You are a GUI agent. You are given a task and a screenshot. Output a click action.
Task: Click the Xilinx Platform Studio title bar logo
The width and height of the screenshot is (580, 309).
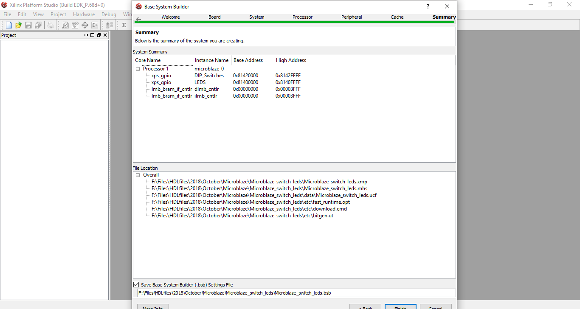pyautogui.click(x=4, y=5)
